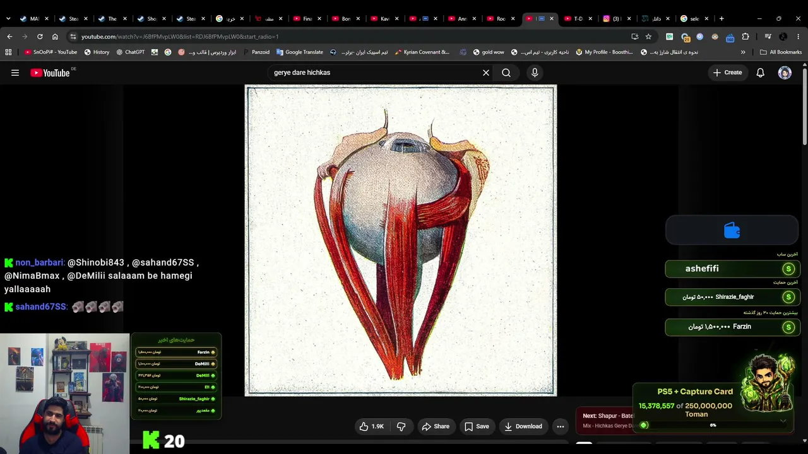Open the media controls icon in Chrome toolbar

point(768,37)
